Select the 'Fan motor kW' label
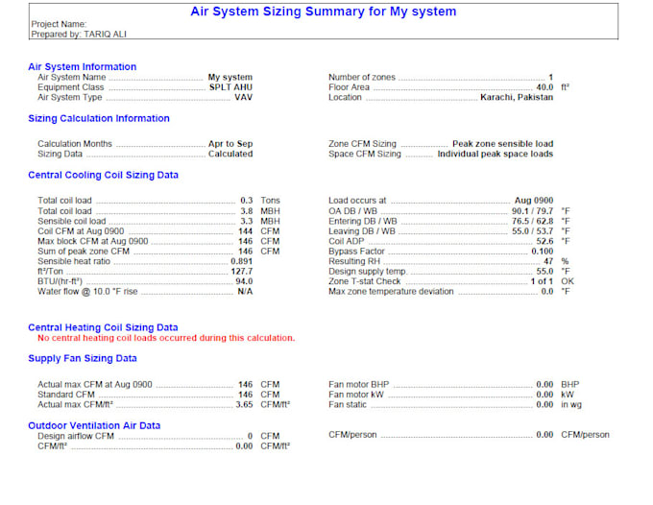 point(356,395)
